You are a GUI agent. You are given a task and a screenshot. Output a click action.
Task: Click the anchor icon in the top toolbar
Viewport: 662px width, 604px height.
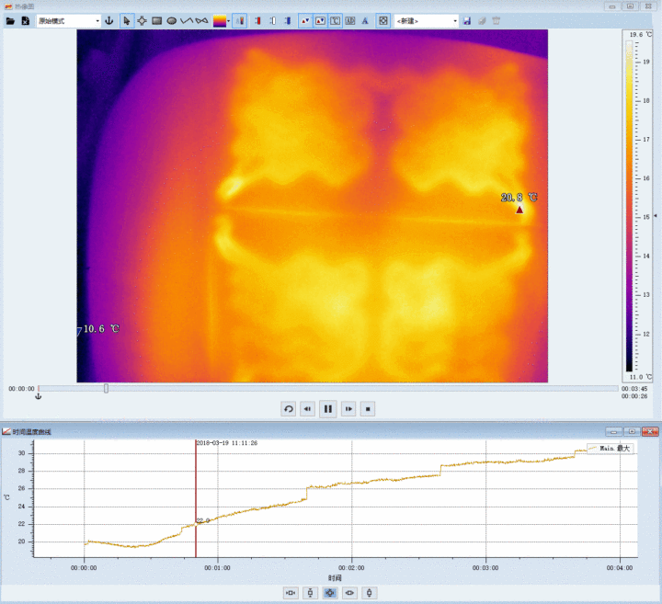(x=109, y=20)
